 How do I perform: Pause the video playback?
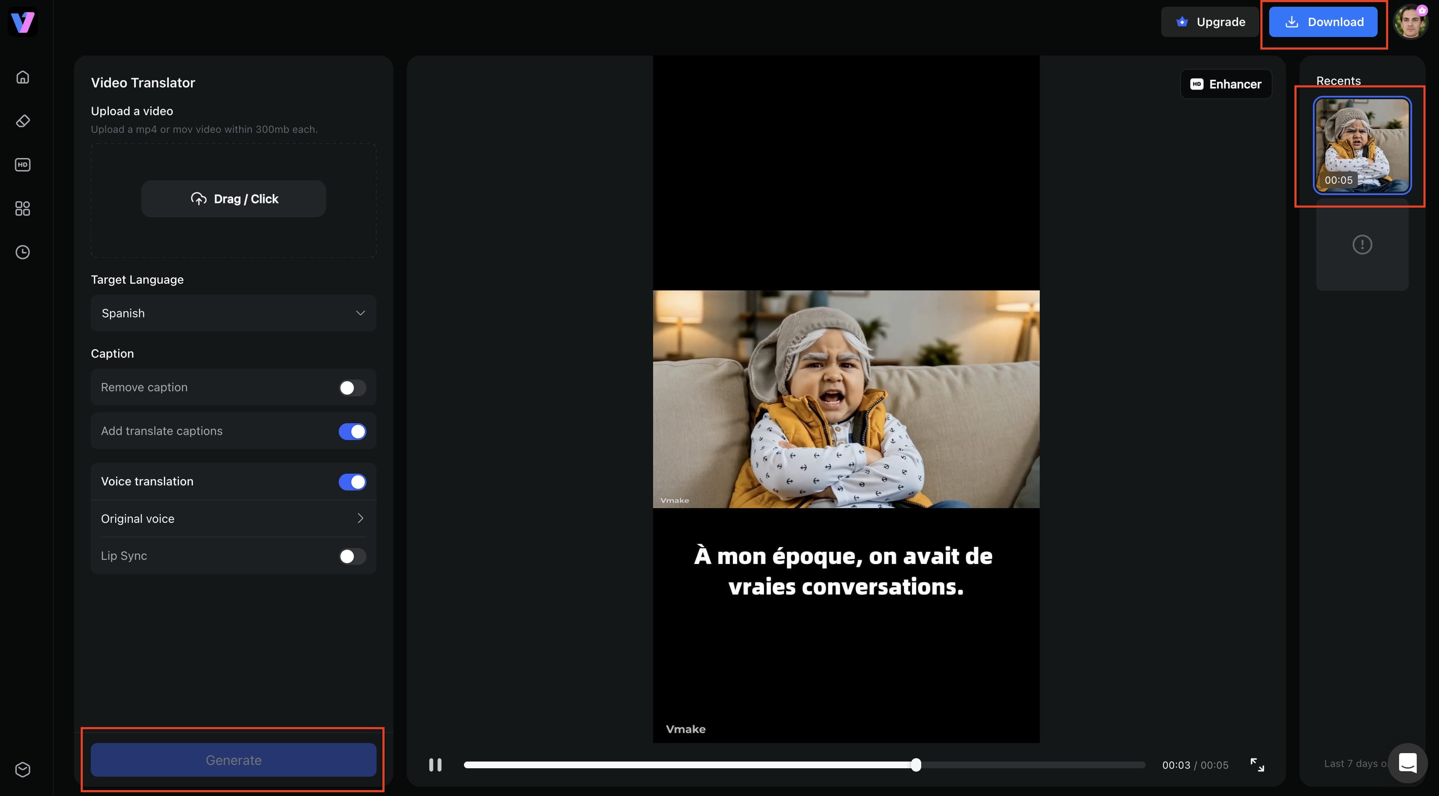click(435, 765)
